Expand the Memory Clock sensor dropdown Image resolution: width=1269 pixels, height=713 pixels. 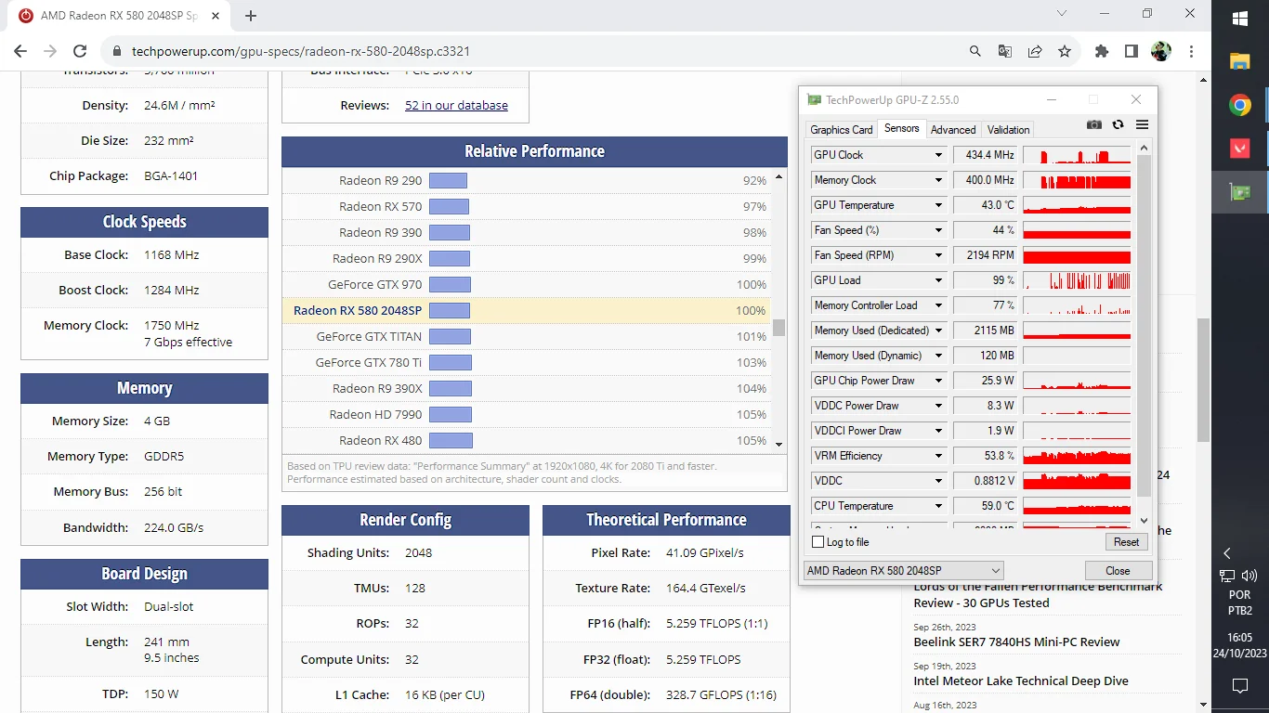click(938, 180)
